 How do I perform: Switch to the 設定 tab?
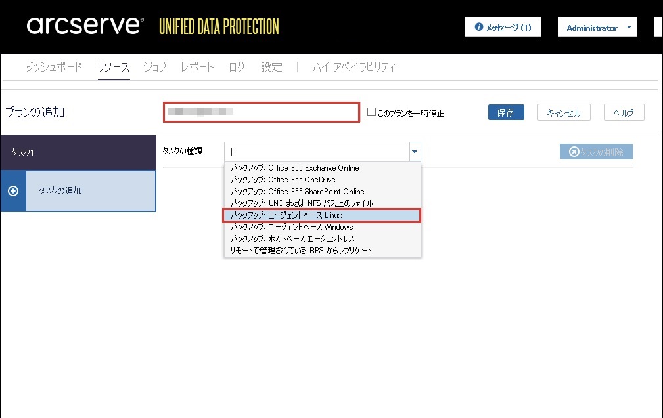271,67
